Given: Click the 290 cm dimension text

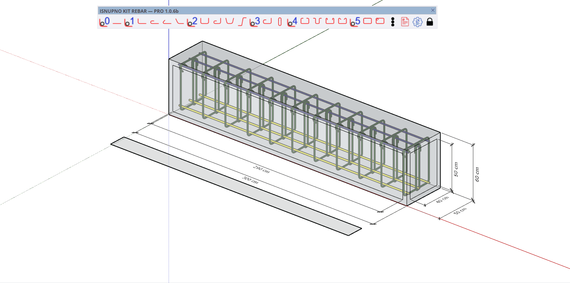Looking at the screenshot, I should coord(261,169).
